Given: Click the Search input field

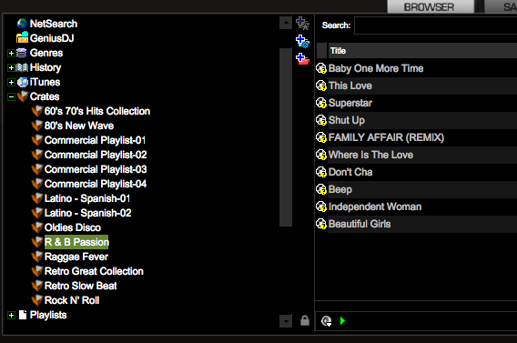Looking at the screenshot, I should point(436,25).
